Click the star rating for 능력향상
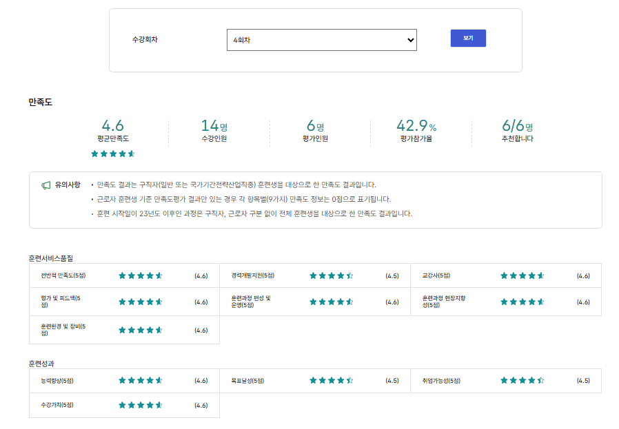Screen dimensions: 619x429 click(x=141, y=380)
